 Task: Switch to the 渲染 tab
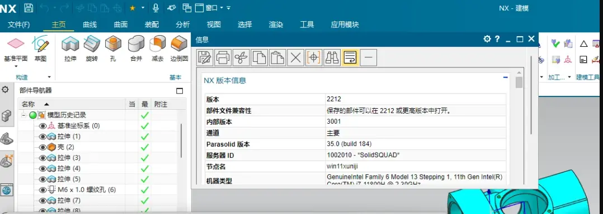pos(276,25)
